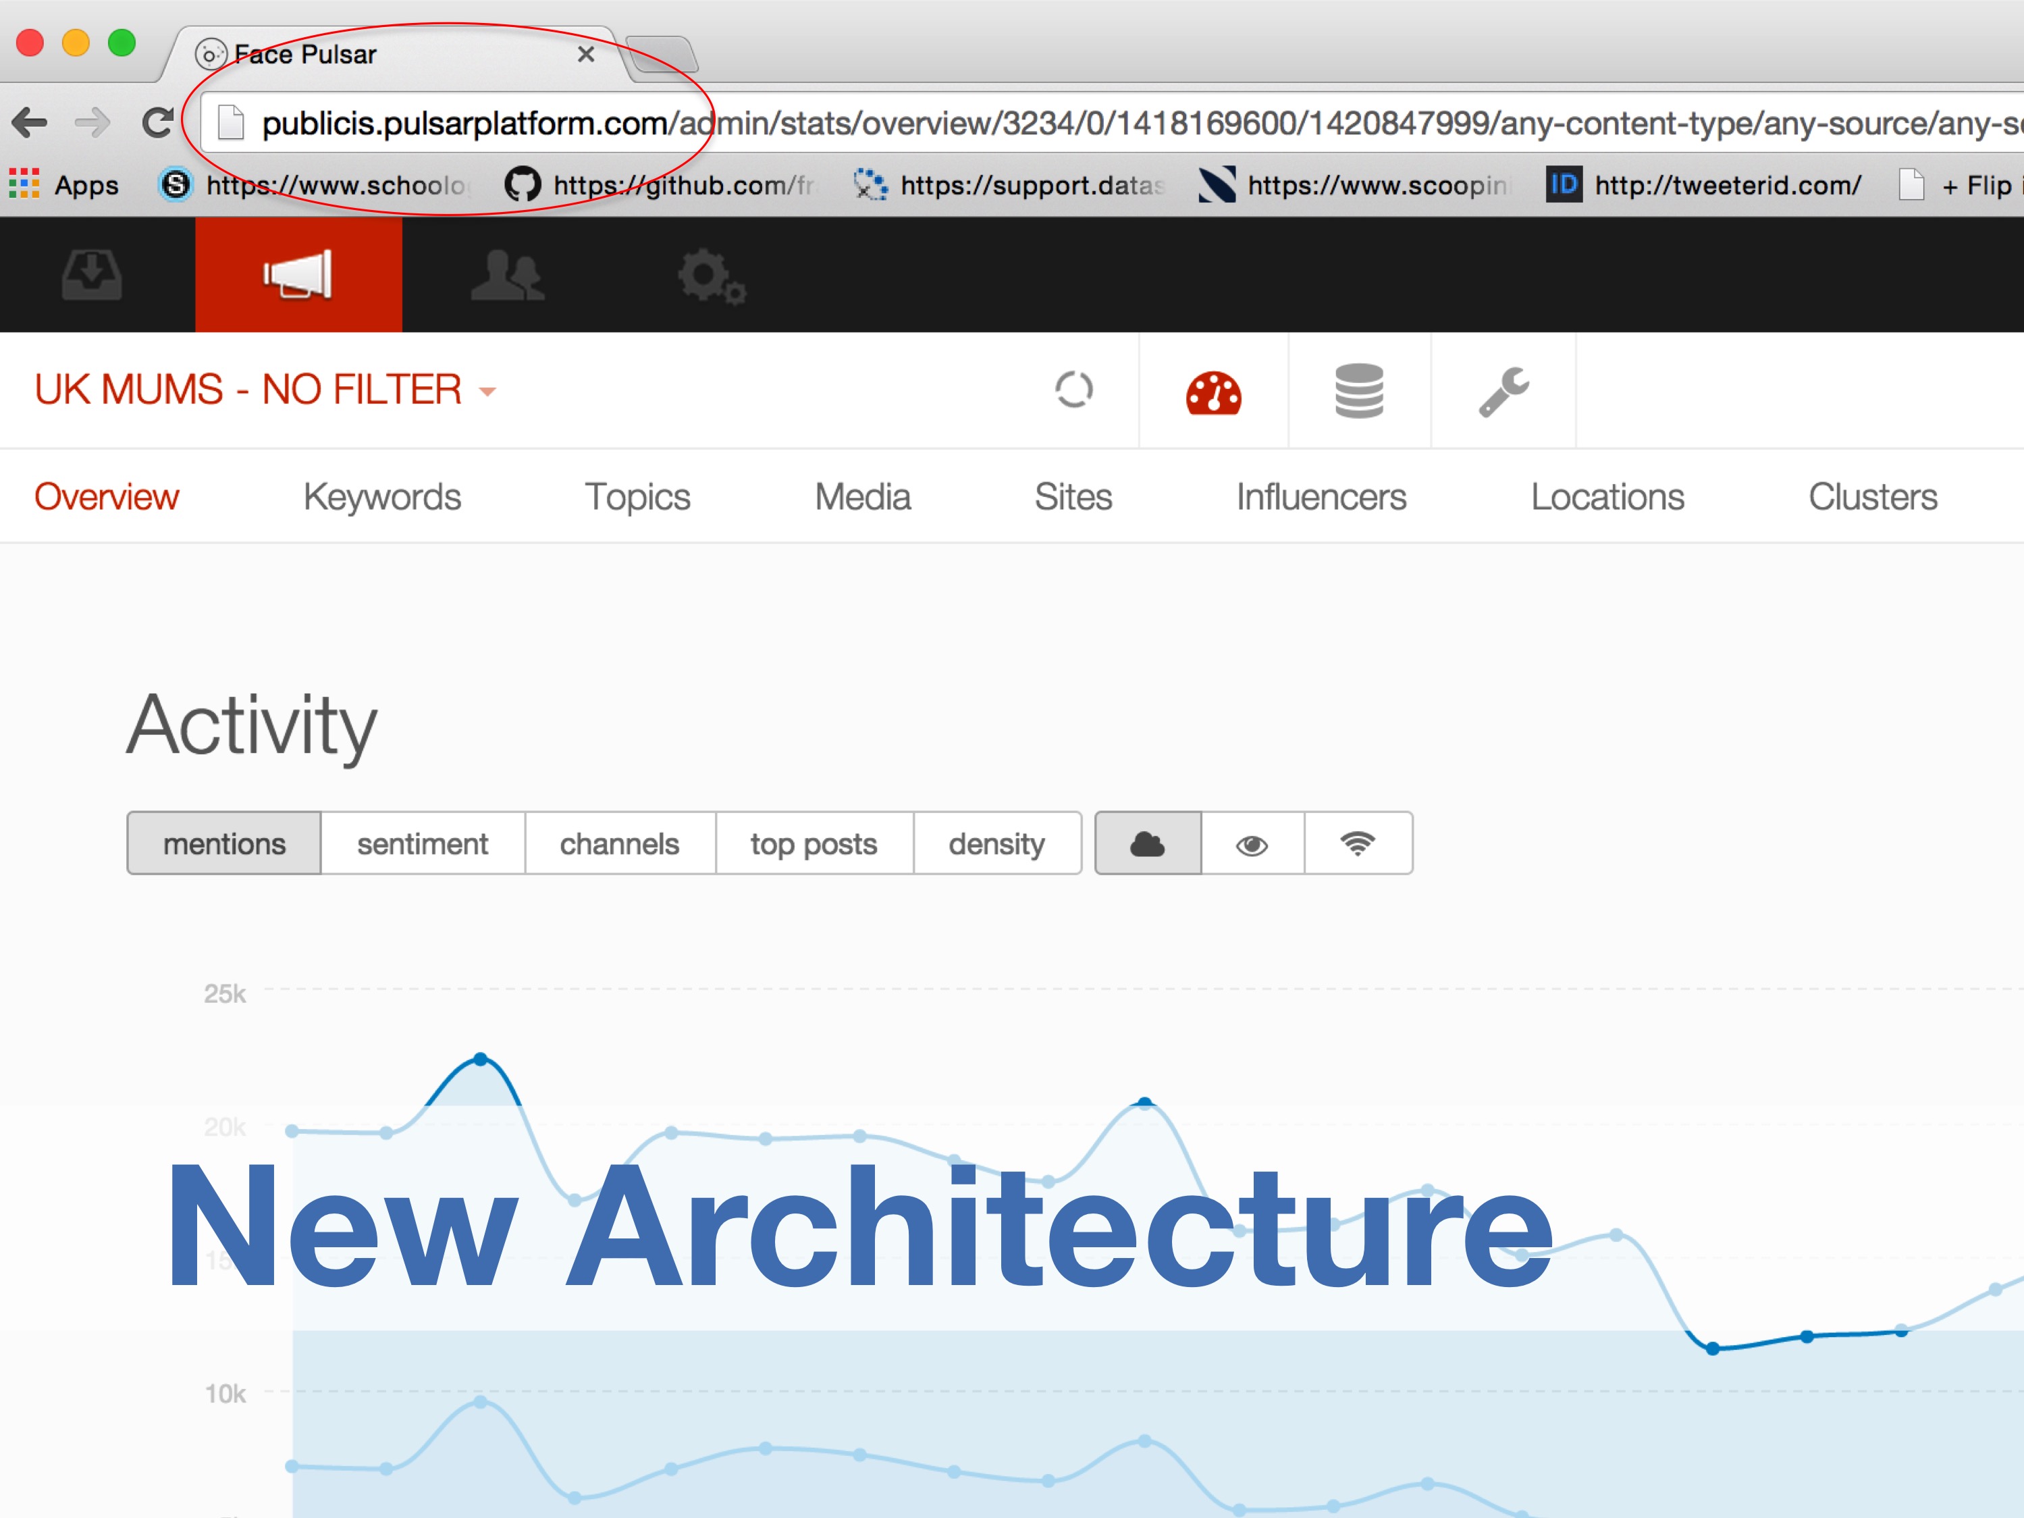Open the database stack icon
The image size is (2024, 1518).
pos(1359,391)
